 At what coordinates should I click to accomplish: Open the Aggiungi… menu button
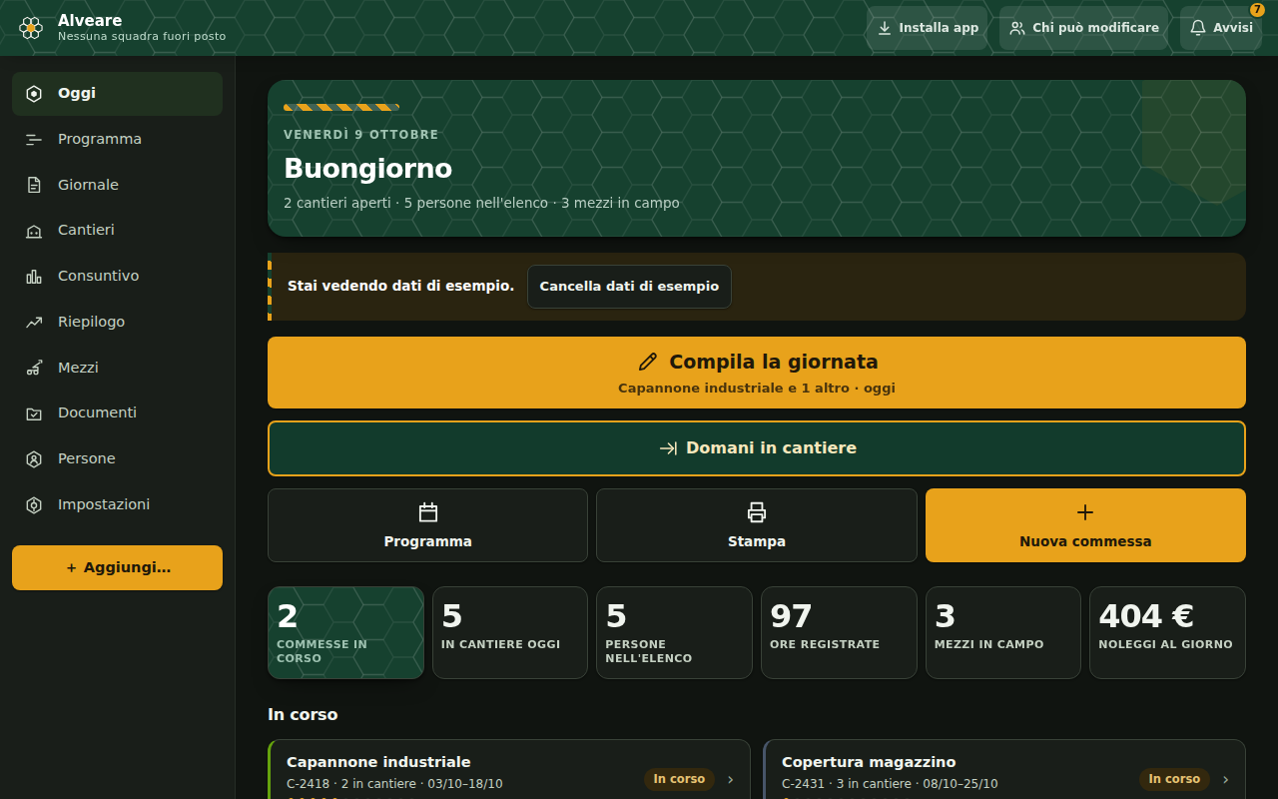(118, 567)
